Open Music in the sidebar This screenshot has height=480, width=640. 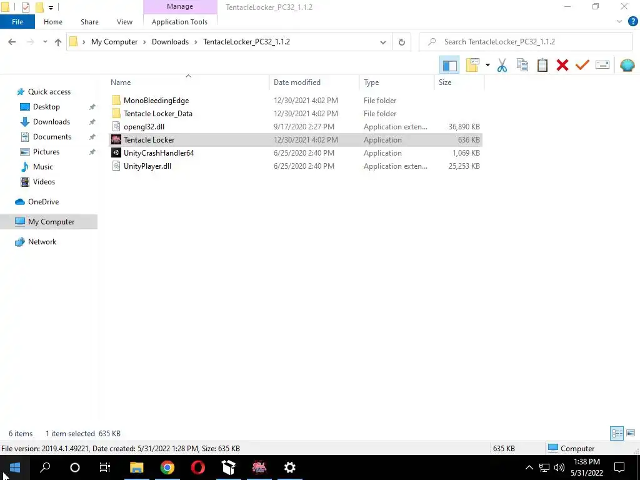pyautogui.click(x=43, y=167)
